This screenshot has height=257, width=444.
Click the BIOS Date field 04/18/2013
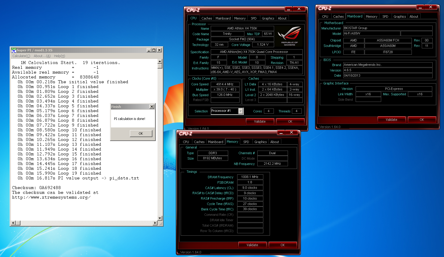click(388, 75)
